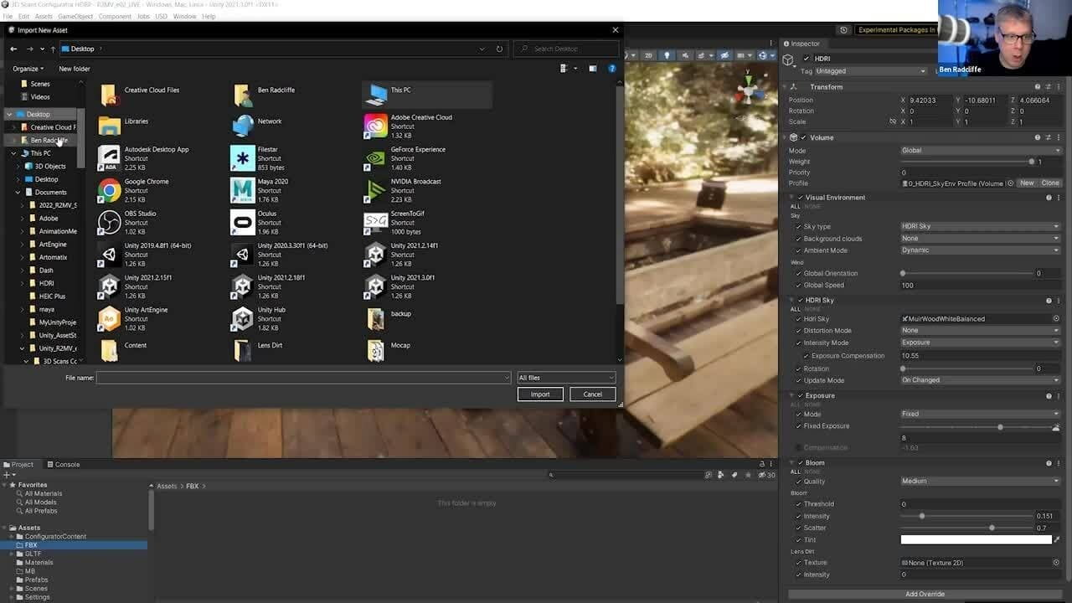This screenshot has width=1072, height=603.
Task: Select the Filestar shortcut icon
Action: click(x=242, y=158)
